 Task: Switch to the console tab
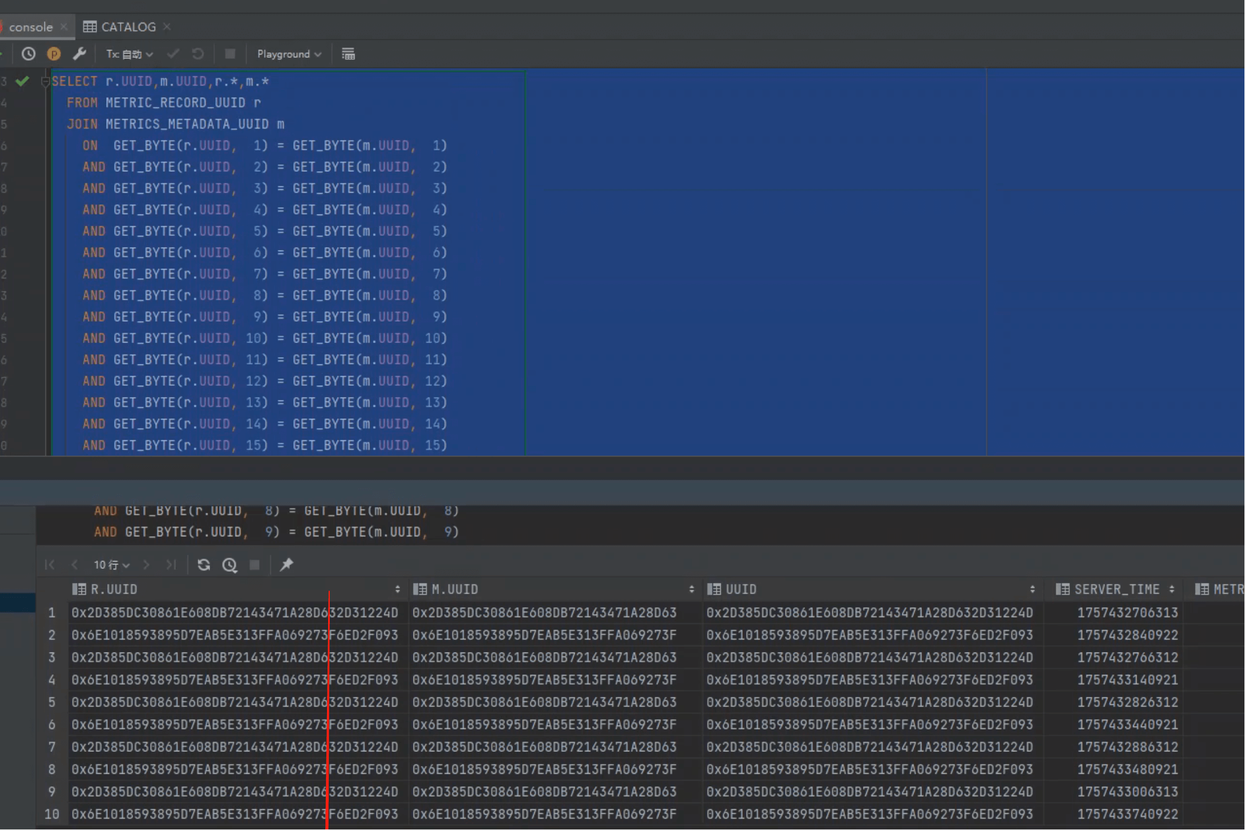tap(30, 27)
